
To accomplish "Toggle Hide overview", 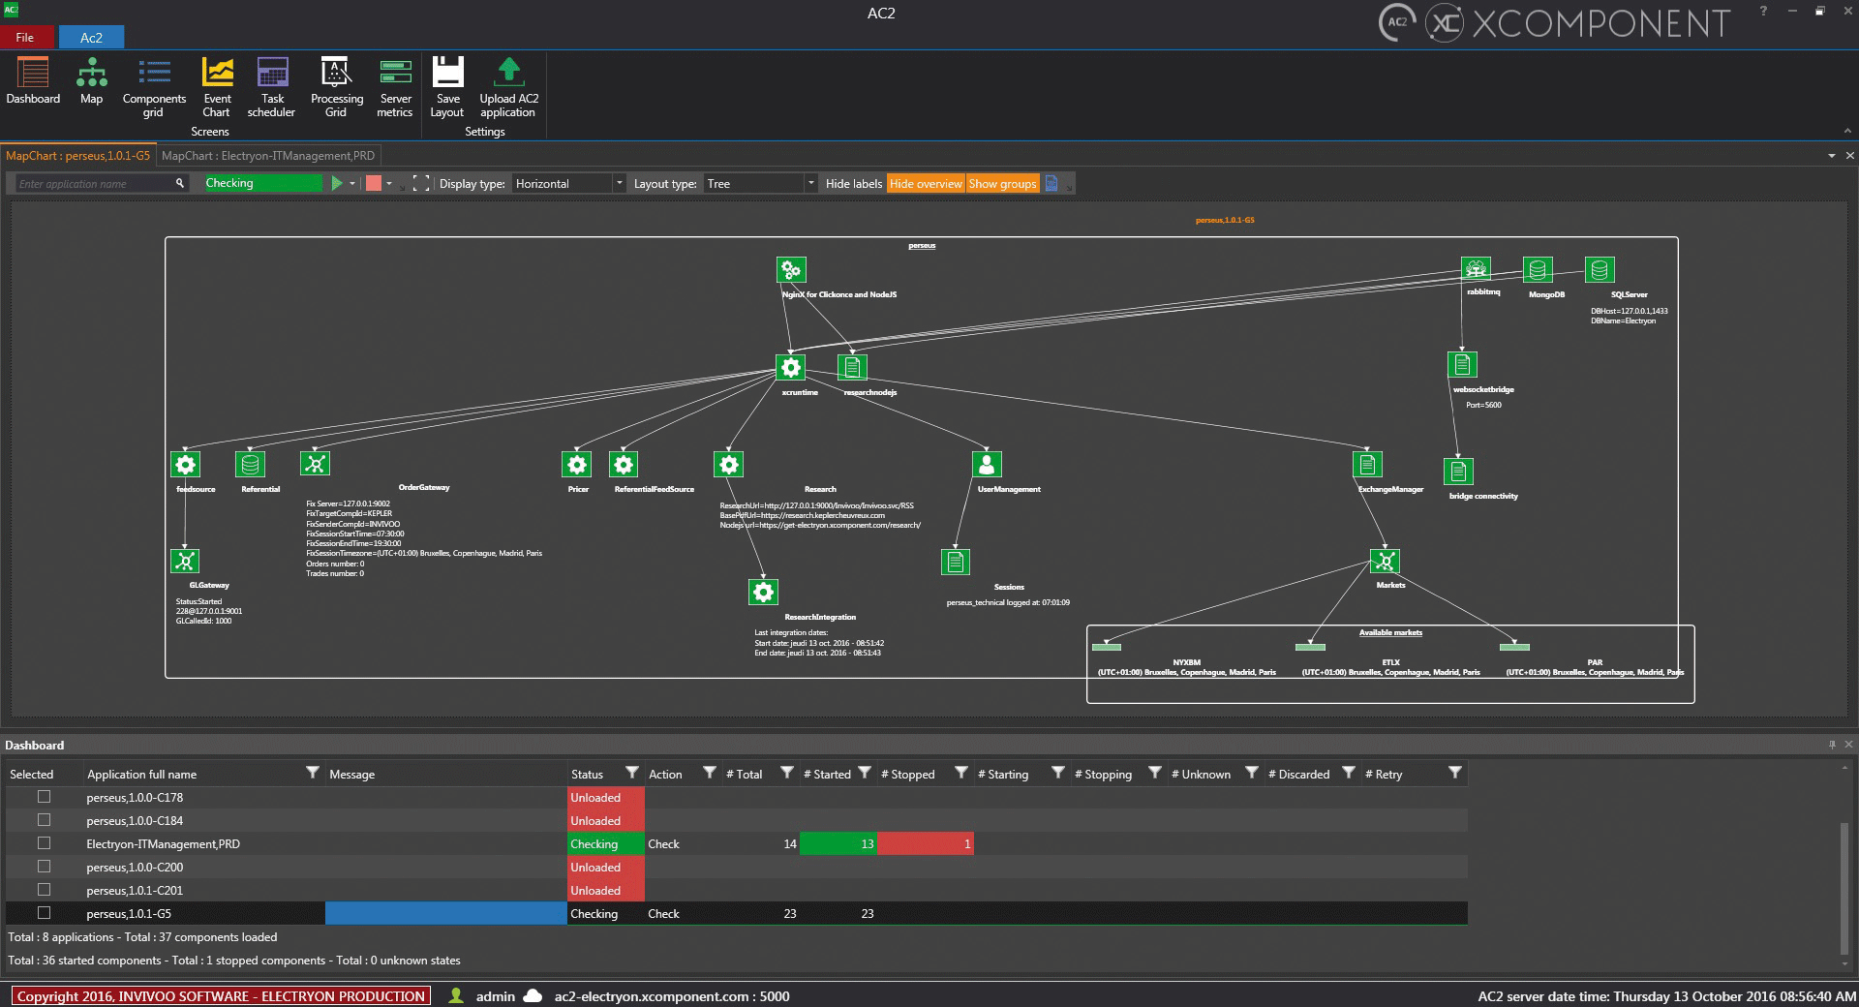I will click(926, 183).
